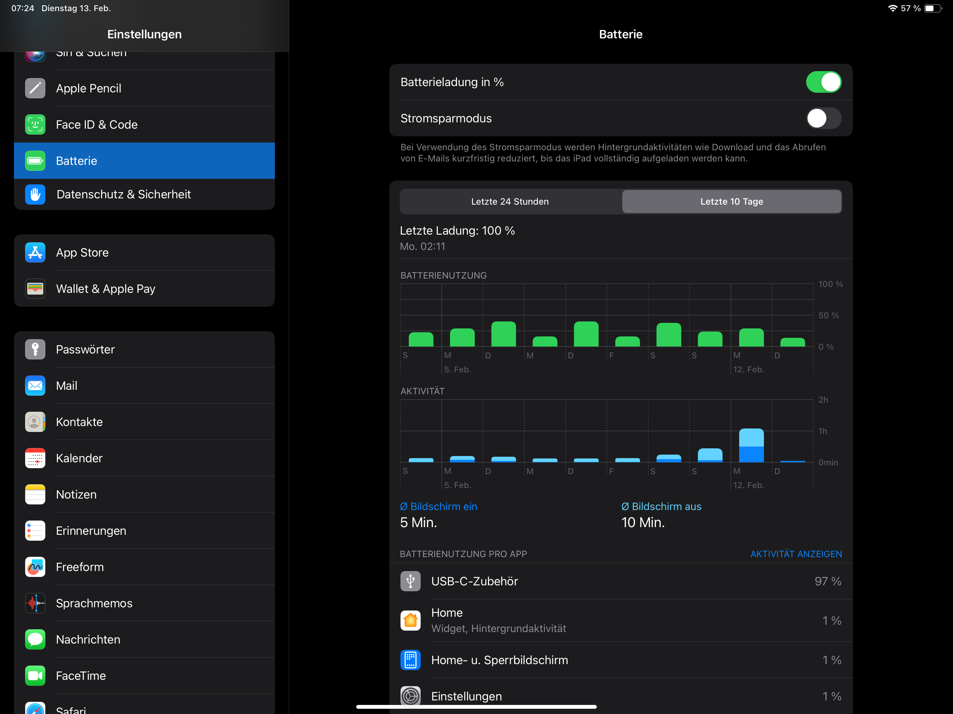Tap the Face ID & Code icon
The height and width of the screenshot is (714, 953).
pos(35,124)
